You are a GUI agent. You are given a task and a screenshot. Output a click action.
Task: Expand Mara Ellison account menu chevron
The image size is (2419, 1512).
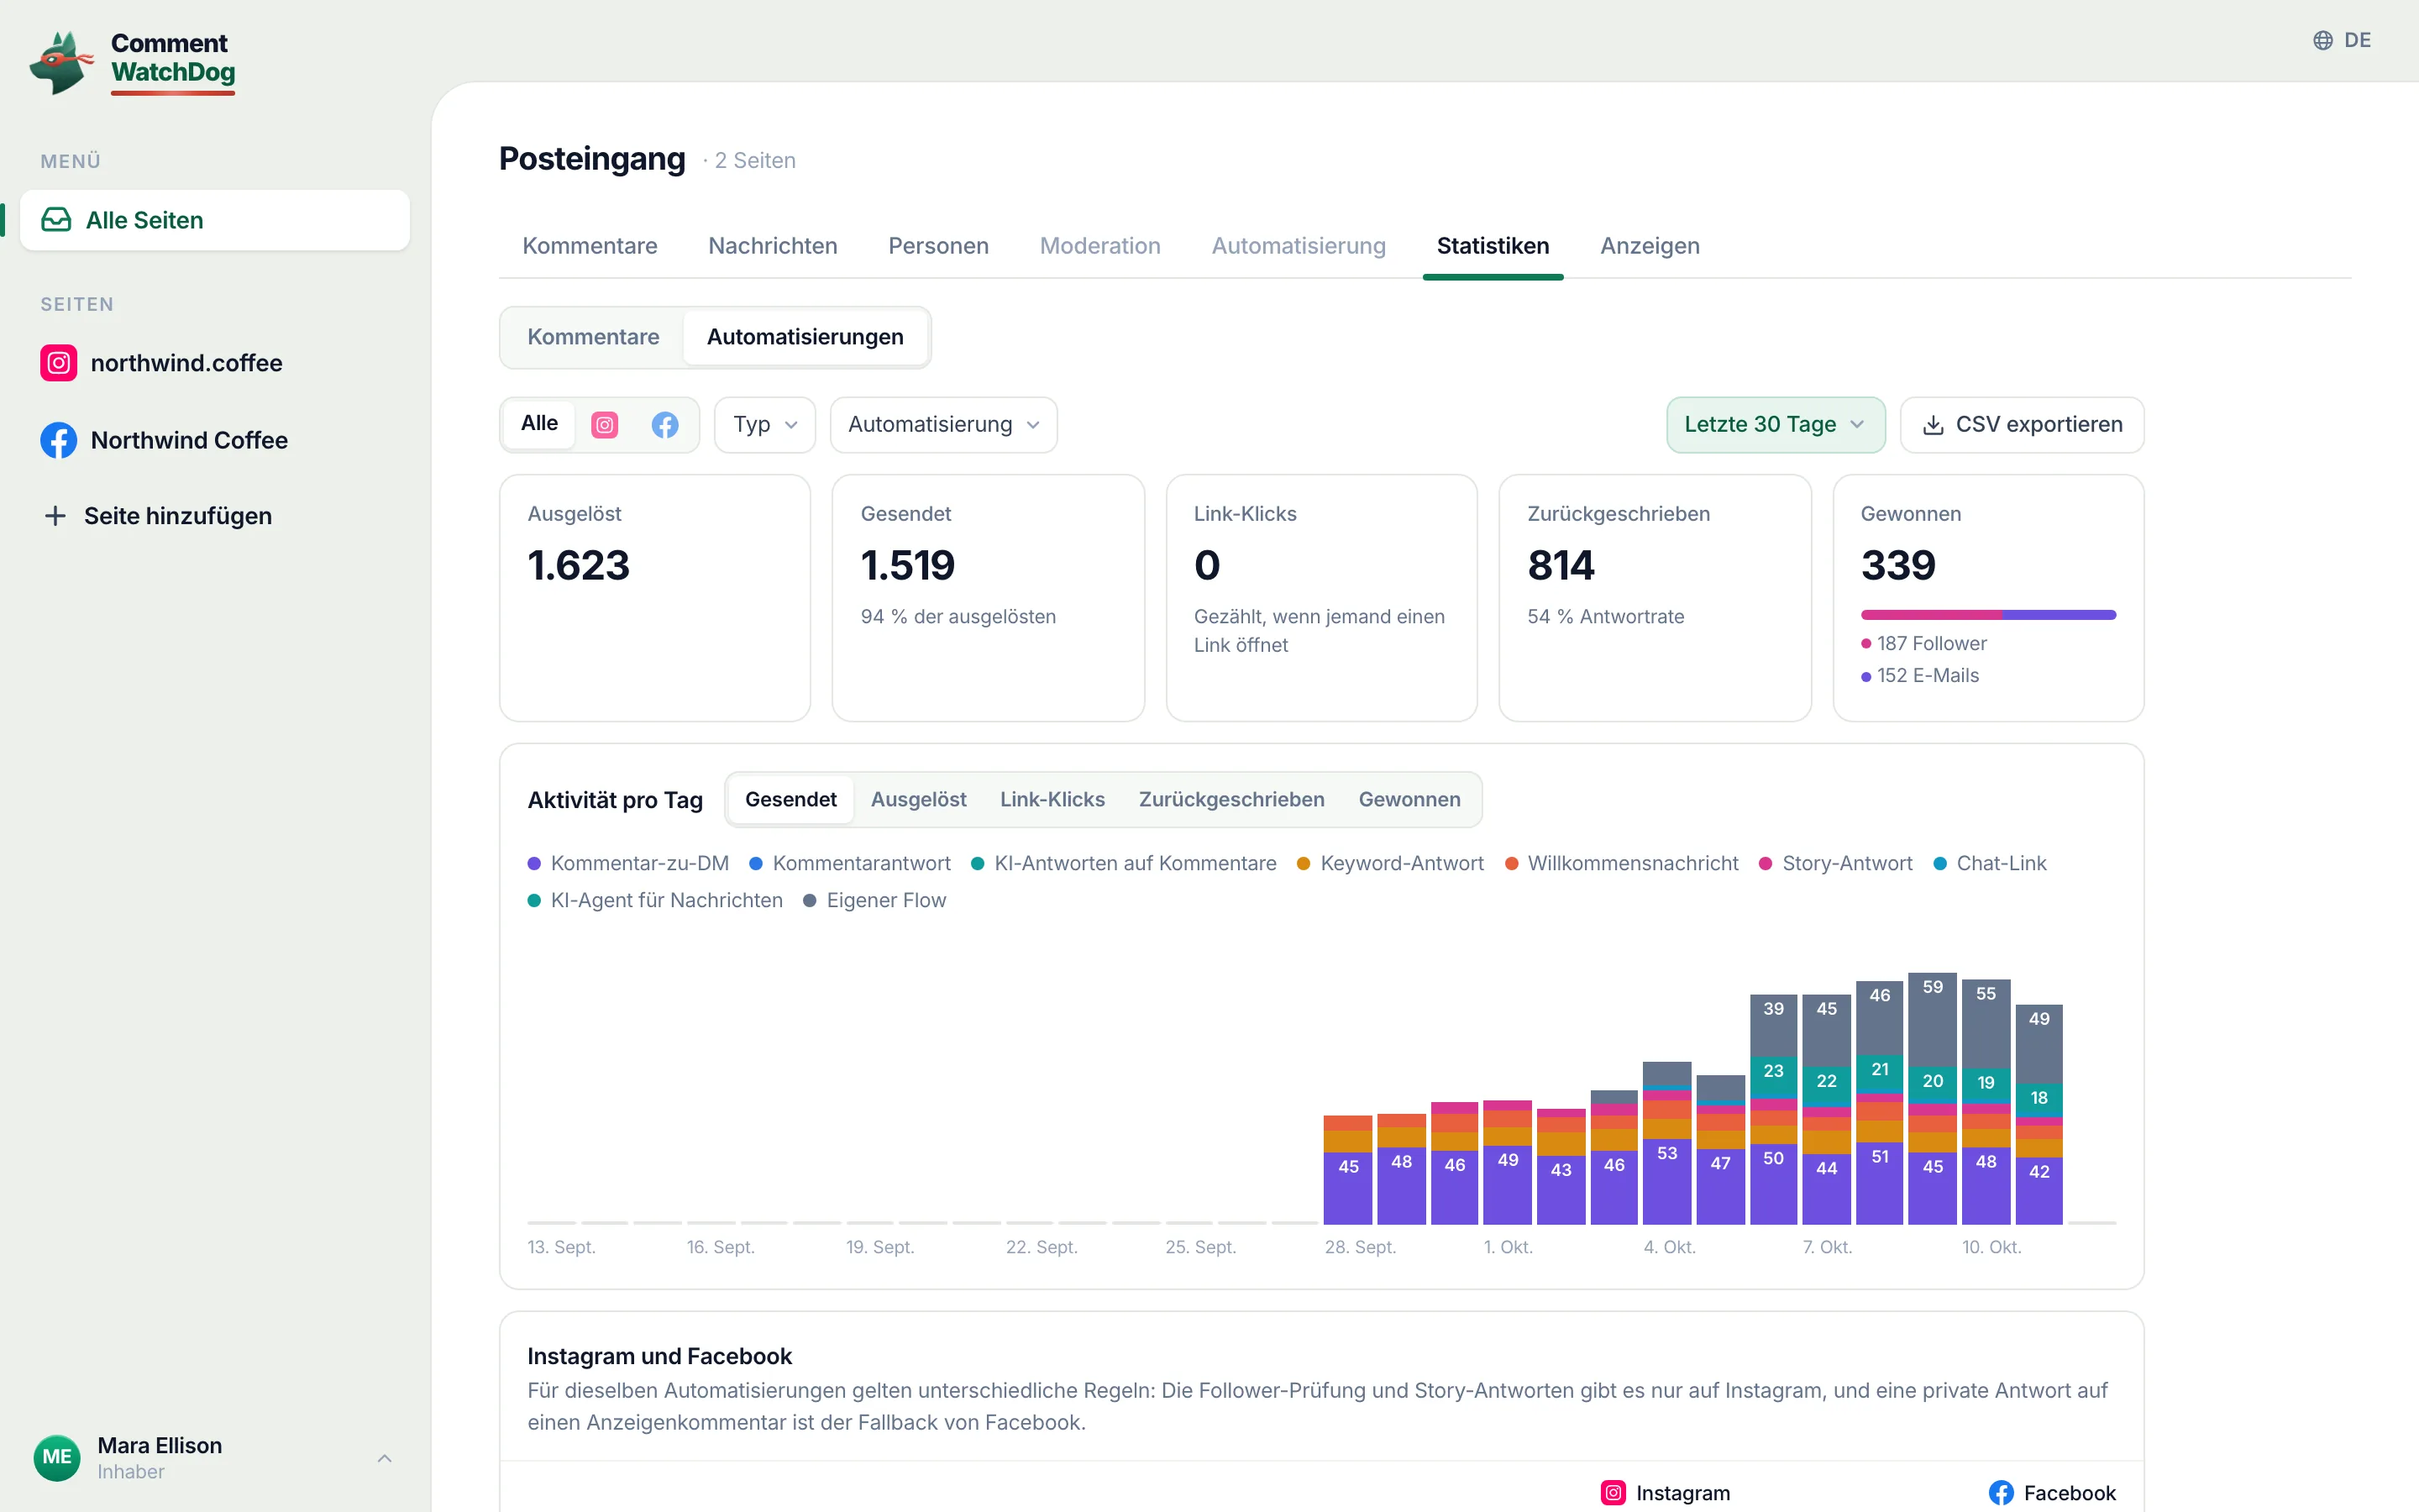click(384, 1458)
